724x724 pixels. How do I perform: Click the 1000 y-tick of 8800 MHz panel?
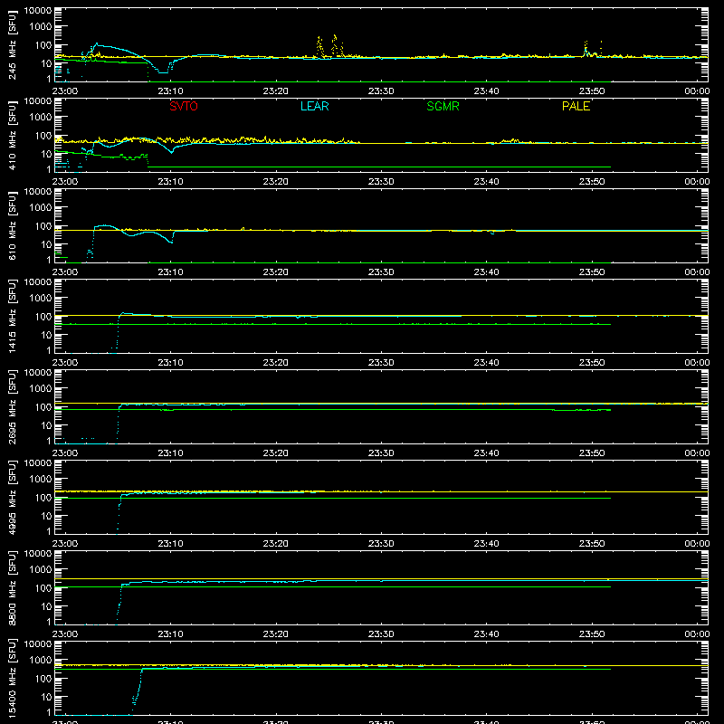pos(41,570)
